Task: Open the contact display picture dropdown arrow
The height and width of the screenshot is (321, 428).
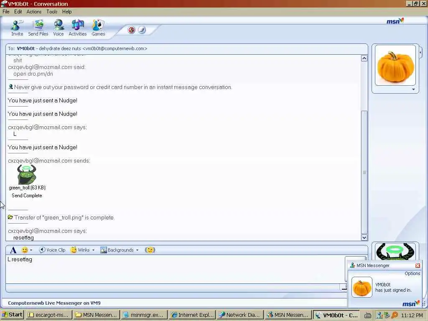Action: point(413,89)
